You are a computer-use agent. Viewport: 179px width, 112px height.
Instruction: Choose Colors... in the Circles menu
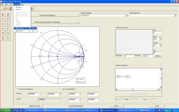tap(22, 9)
